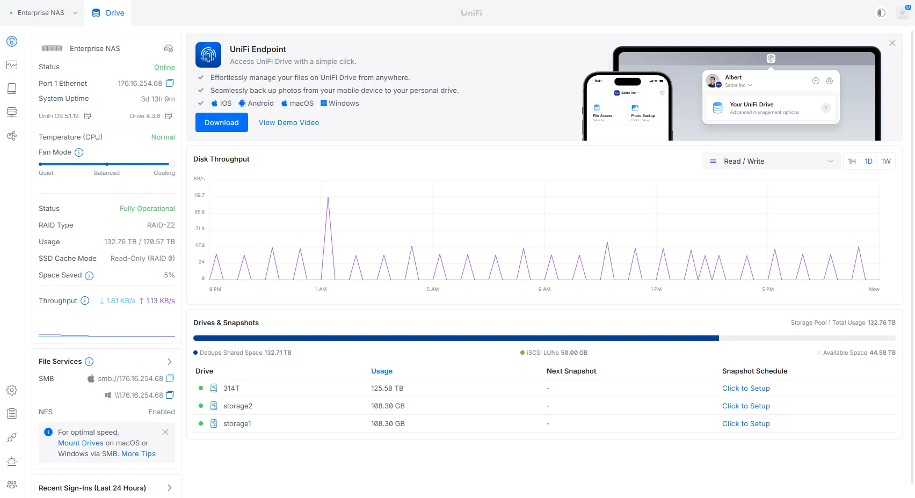This screenshot has height=498, width=915.
Task: Open the Mount Drives link
Action: 81,443
